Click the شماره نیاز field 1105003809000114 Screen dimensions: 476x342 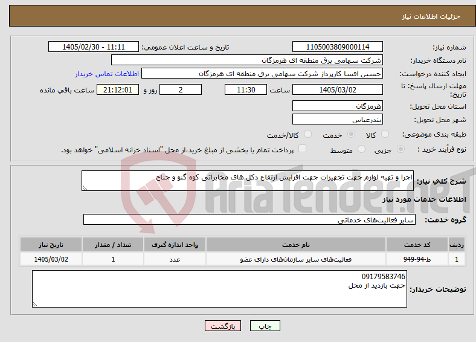click(337, 47)
